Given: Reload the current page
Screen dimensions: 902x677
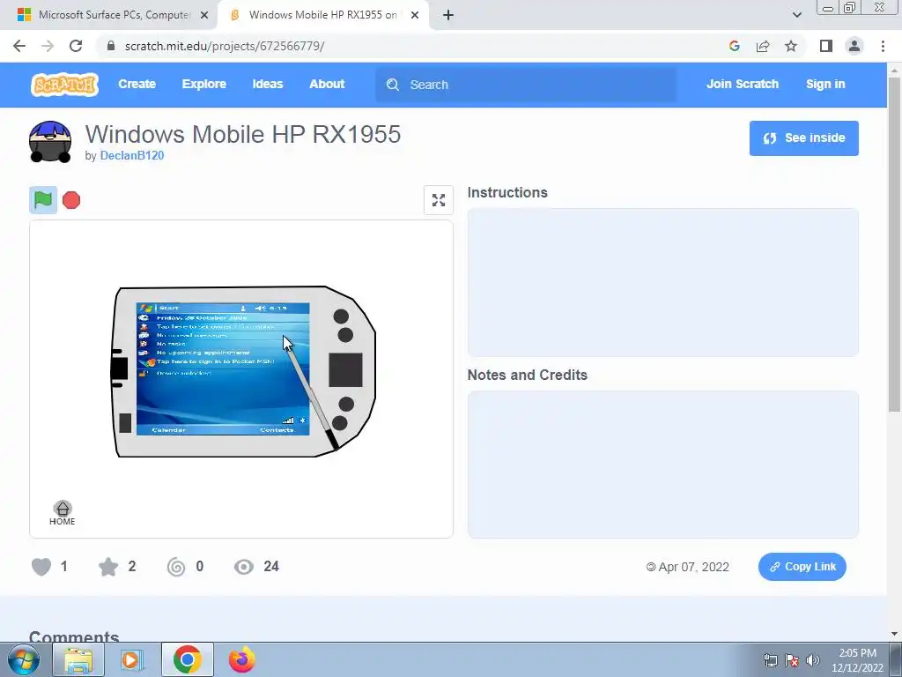Looking at the screenshot, I should click(x=76, y=46).
